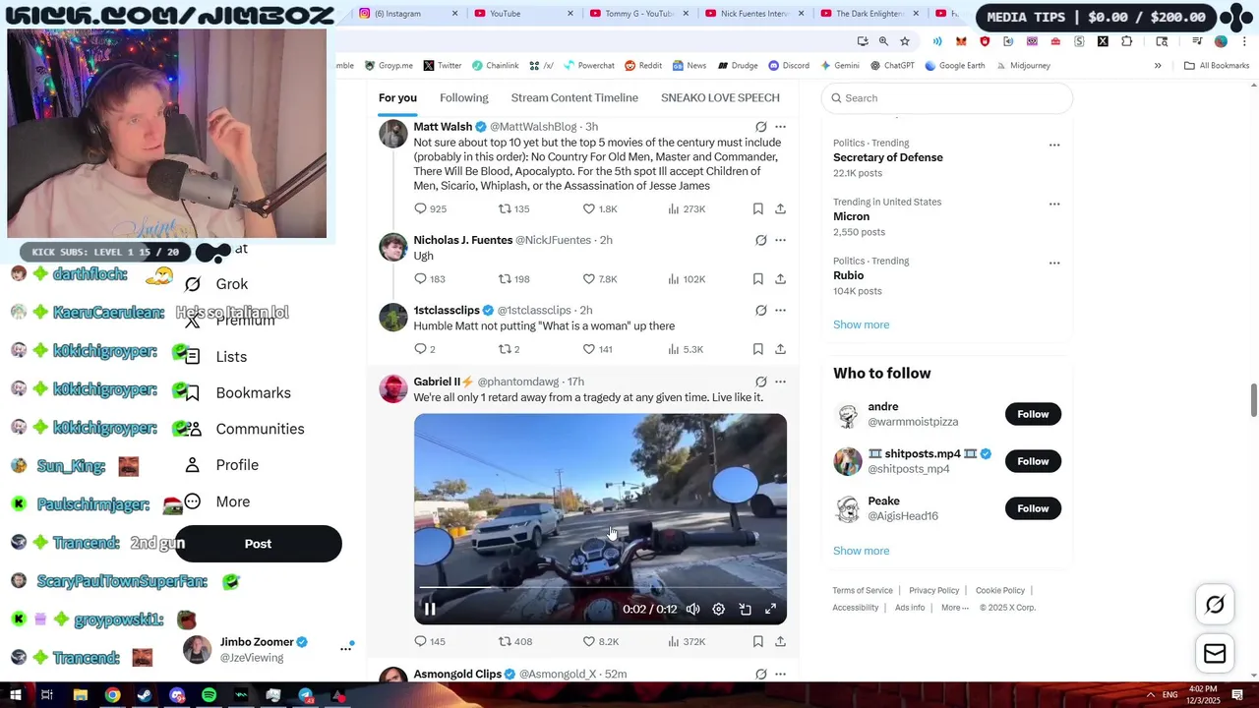Open Grok icon on Matt Walsh's post
The height and width of the screenshot is (708, 1259).
point(760,127)
